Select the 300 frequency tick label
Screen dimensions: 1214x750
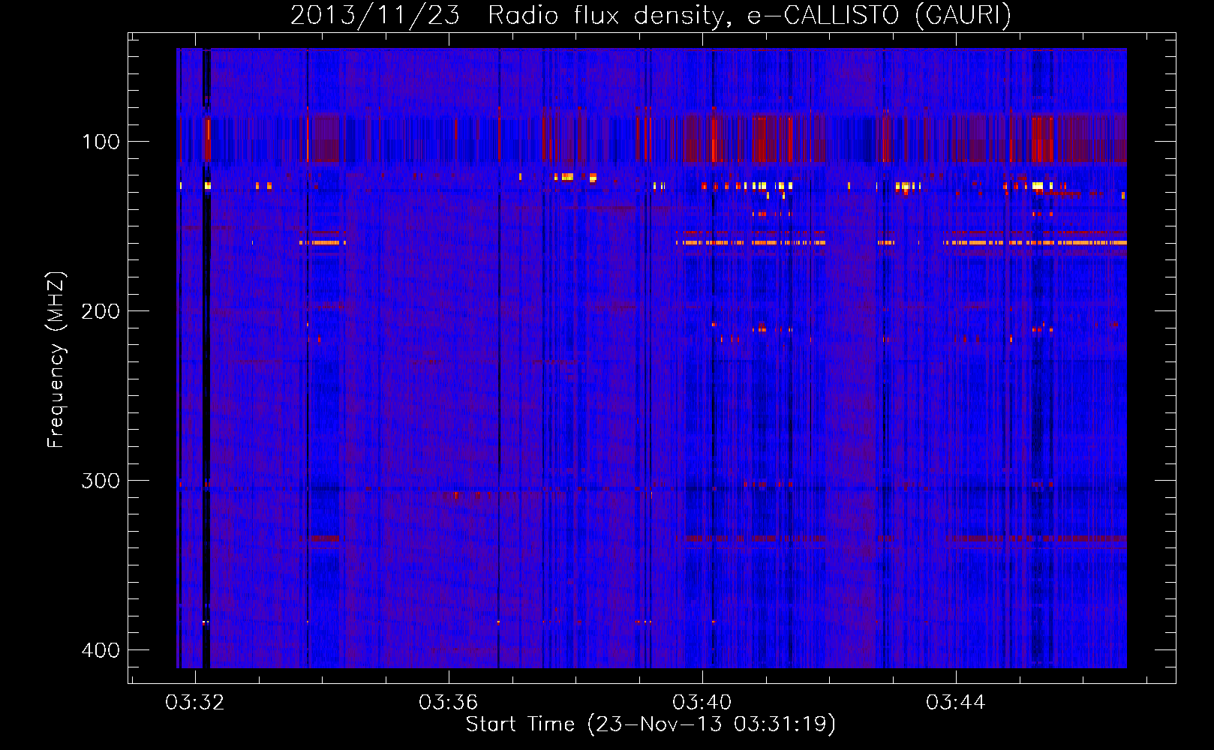(101, 481)
